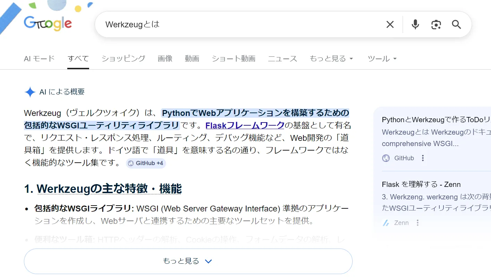
Task: Open Flask を理解する - Zenn result
Action: (421, 184)
